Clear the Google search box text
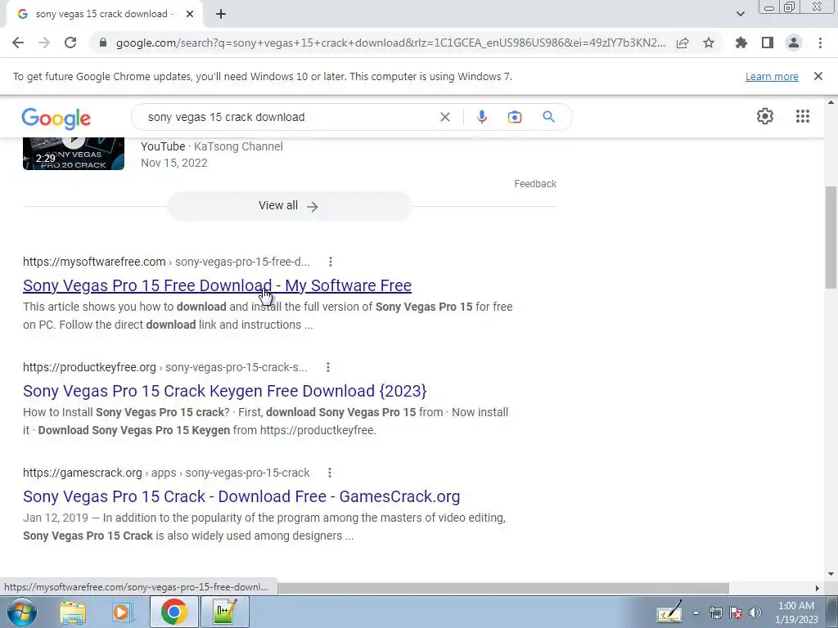 coord(444,117)
